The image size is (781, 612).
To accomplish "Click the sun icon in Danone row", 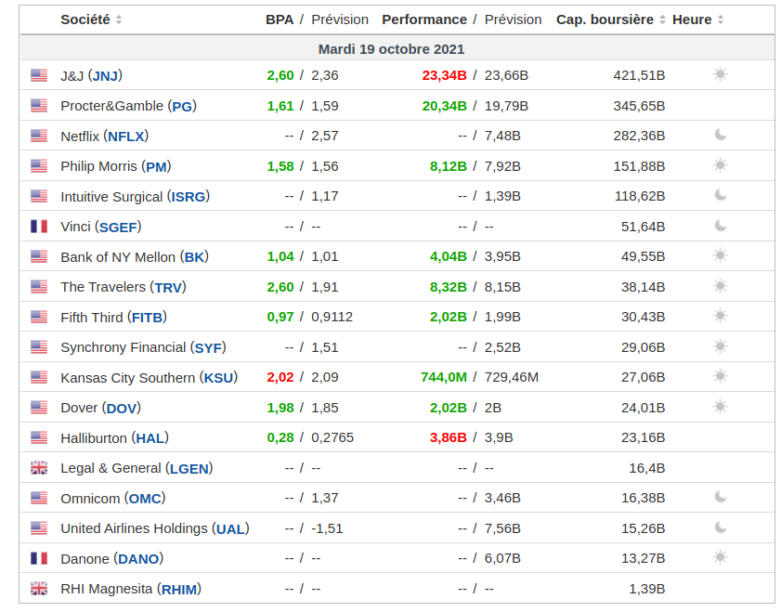I will [720, 557].
